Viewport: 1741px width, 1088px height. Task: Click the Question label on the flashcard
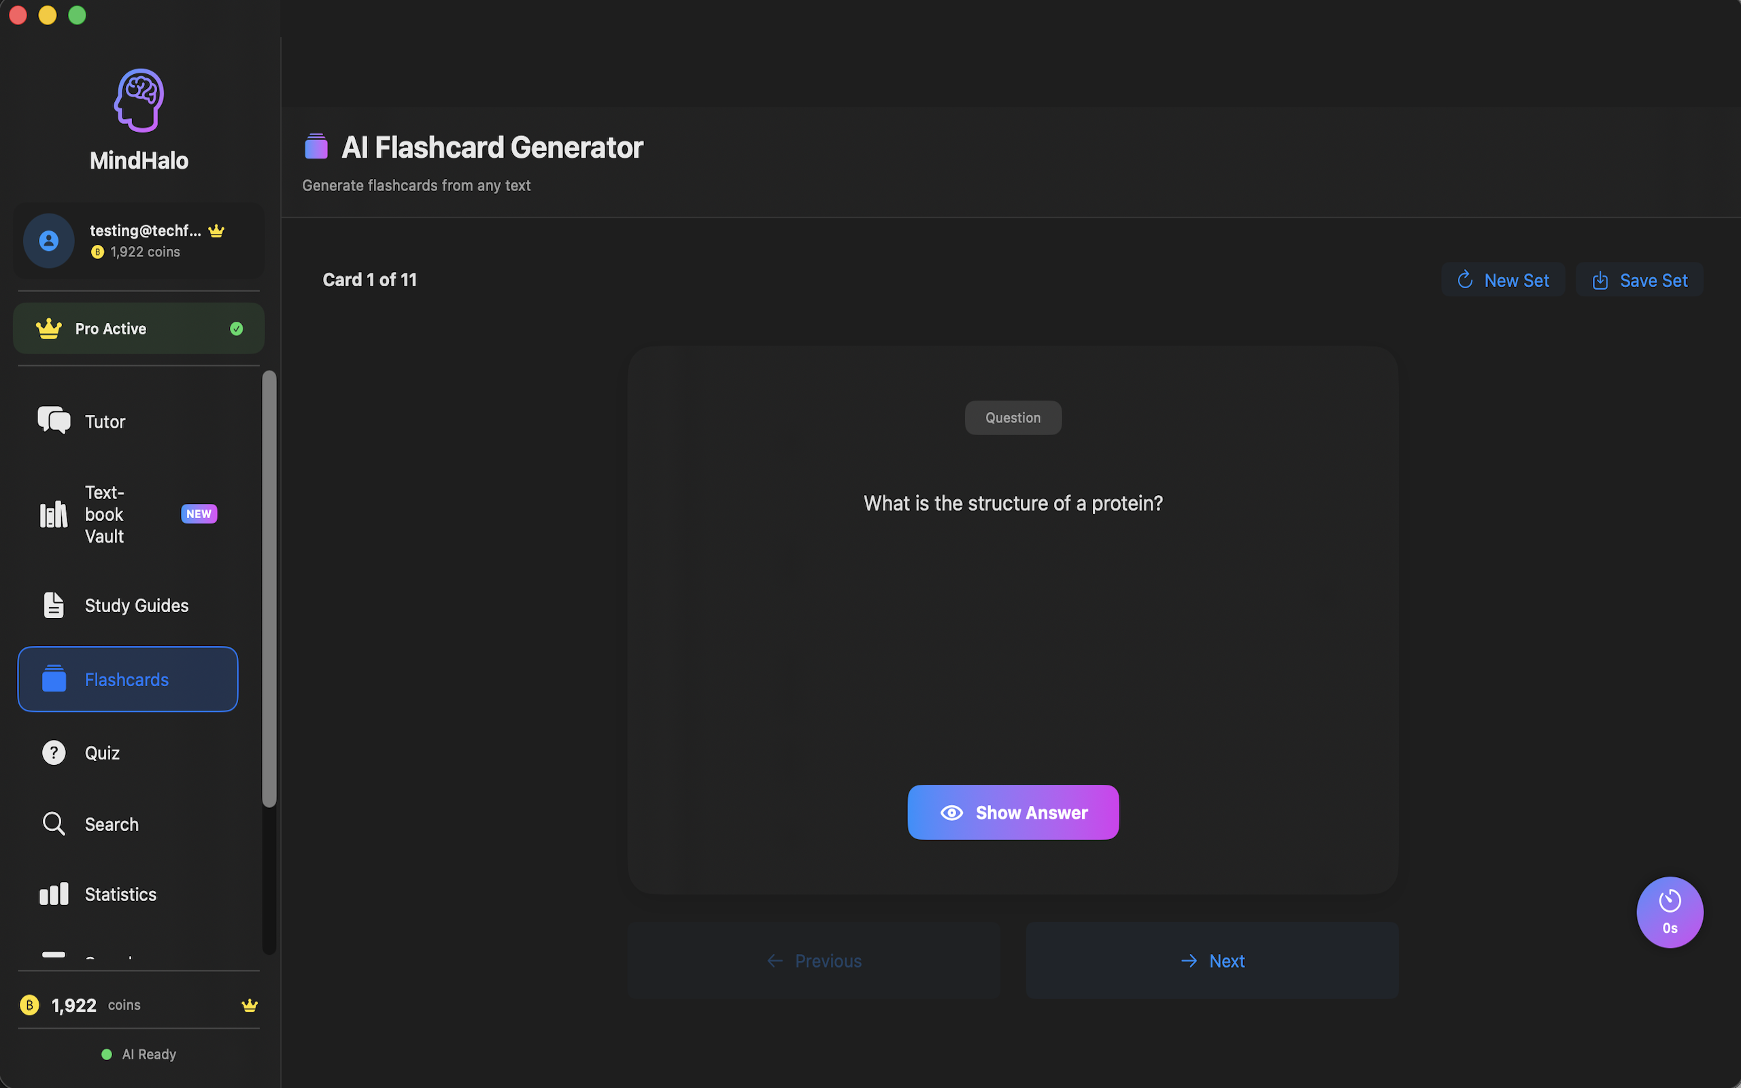[1012, 418]
